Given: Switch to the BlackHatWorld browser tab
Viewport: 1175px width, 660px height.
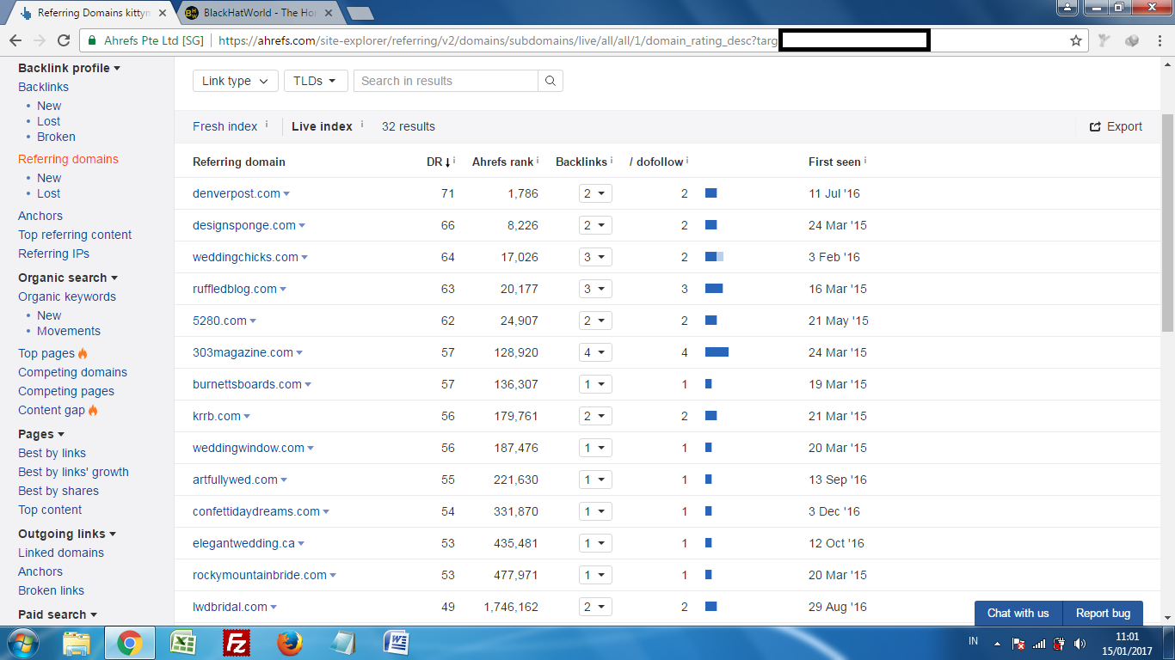Looking at the screenshot, I should click(258, 13).
